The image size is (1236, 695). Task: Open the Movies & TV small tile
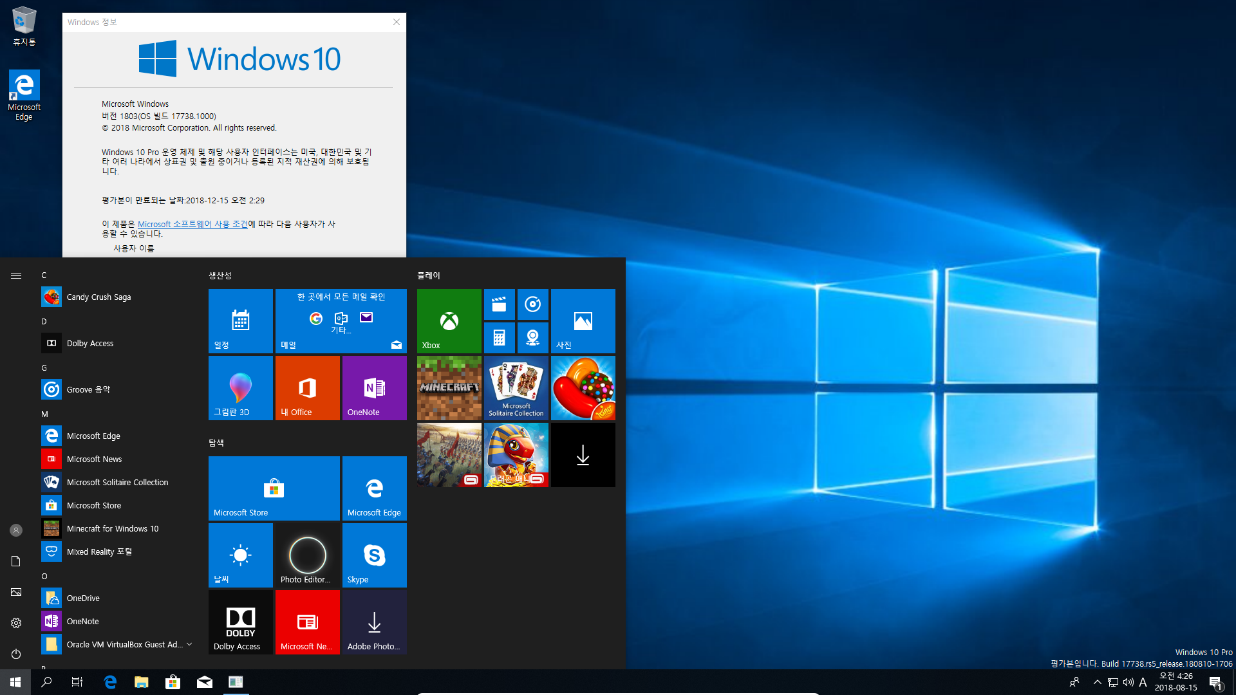pos(499,304)
